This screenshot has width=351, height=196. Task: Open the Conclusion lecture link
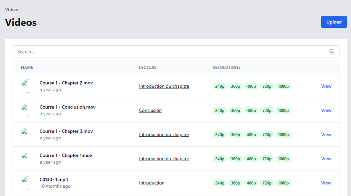[x=150, y=111]
